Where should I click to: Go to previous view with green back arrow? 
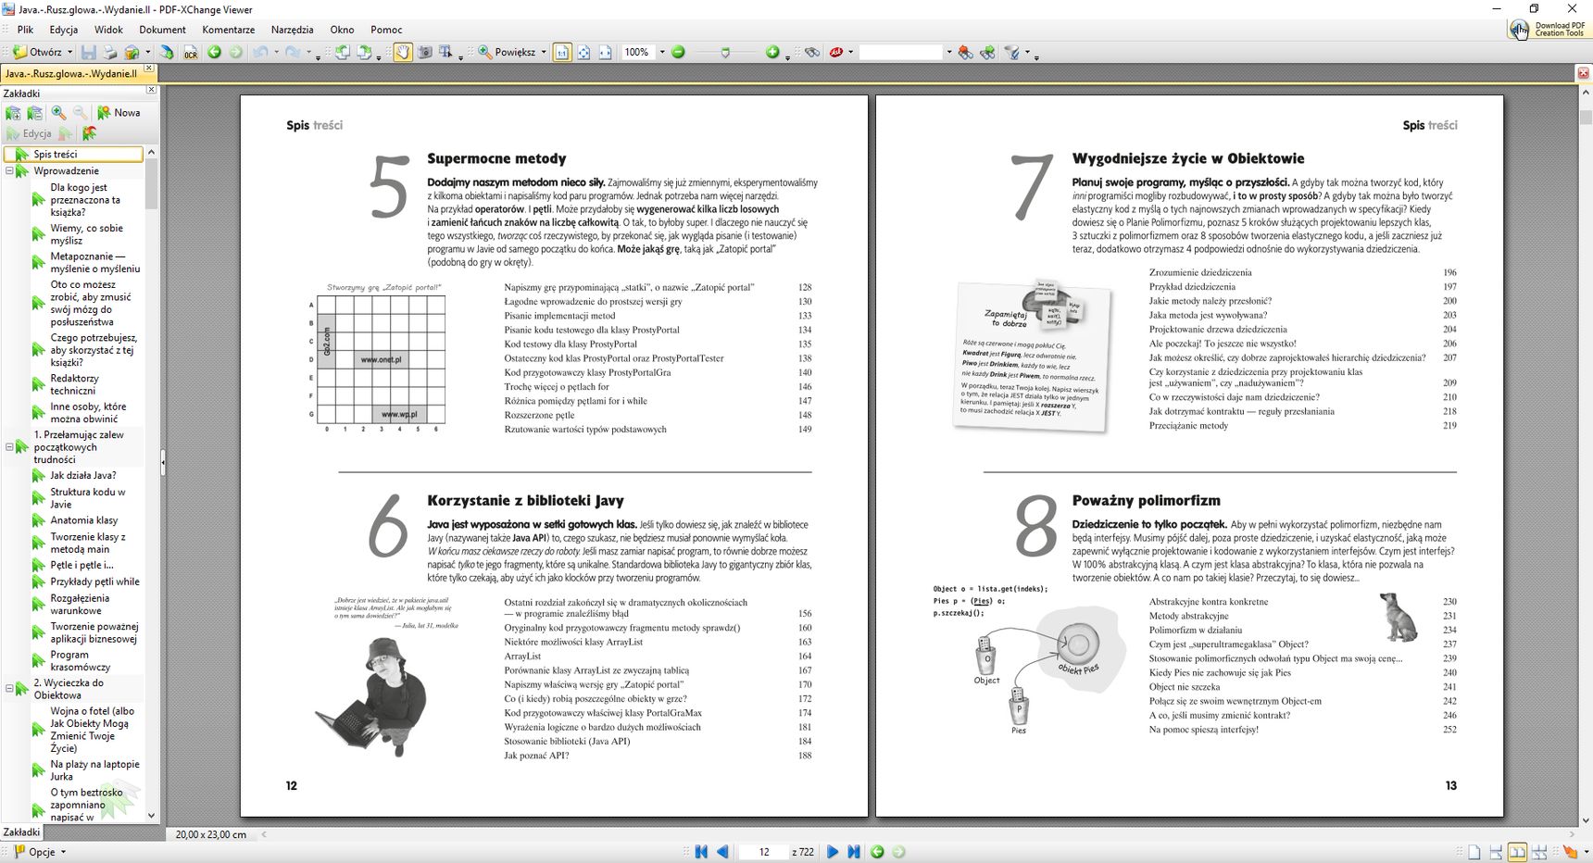point(215,53)
